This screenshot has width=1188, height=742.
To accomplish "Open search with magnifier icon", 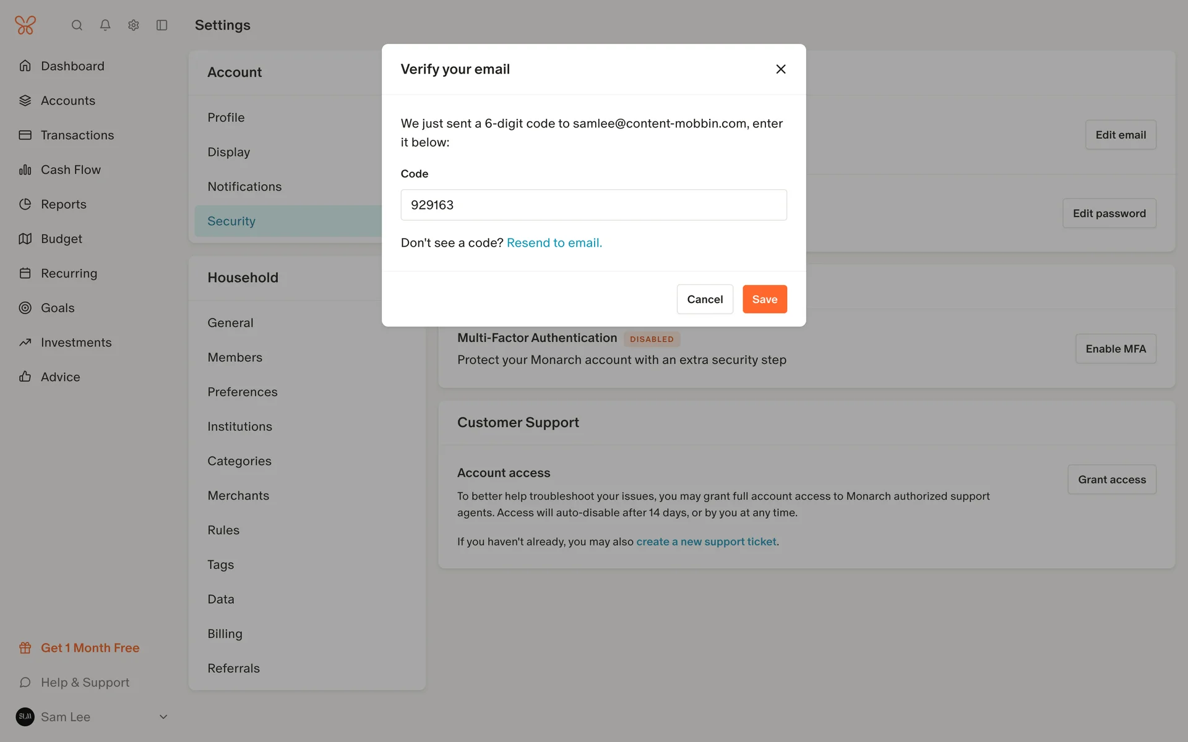I will click(77, 25).
